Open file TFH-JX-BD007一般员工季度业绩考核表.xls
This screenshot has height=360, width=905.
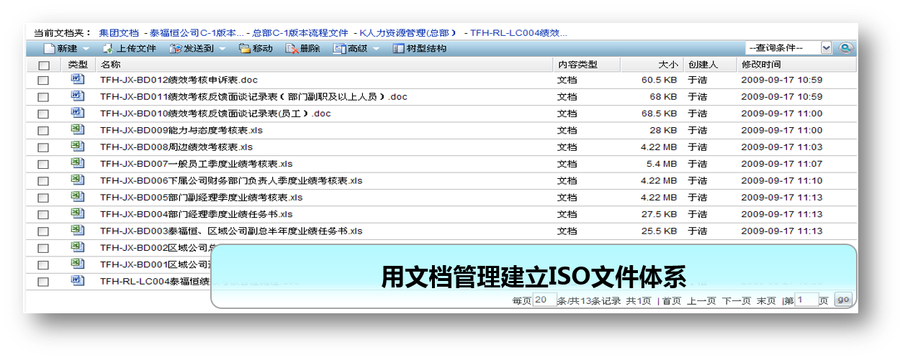click(197, 164)
